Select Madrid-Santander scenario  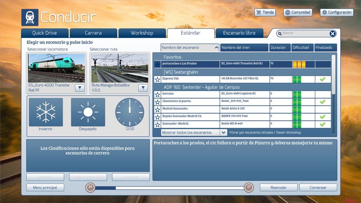coord(242,110)
